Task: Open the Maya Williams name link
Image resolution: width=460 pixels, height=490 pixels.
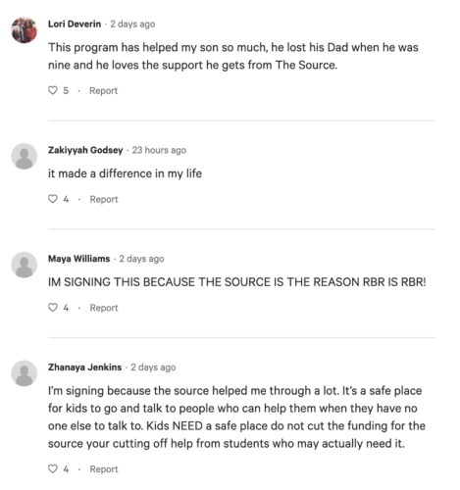Action: (78, 259)
